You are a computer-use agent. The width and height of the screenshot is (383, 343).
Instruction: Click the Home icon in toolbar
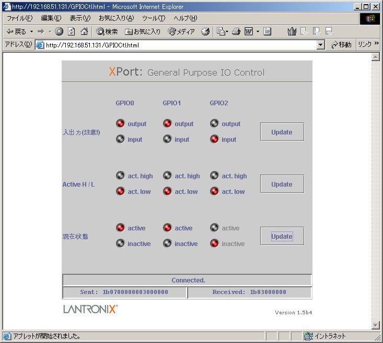pyautogui.click(x=84, y=31)
